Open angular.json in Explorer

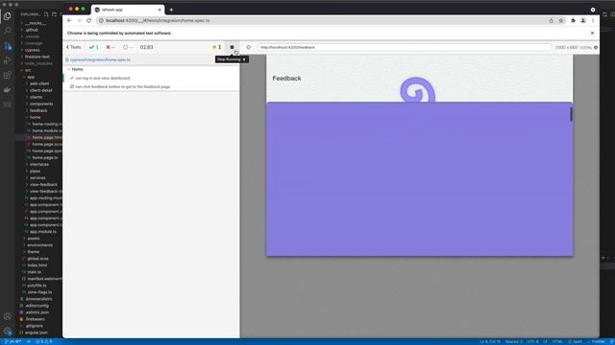[37, 333]
